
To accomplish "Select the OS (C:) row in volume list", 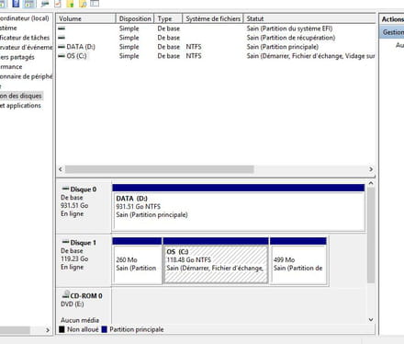I will [x=216, y=56].
